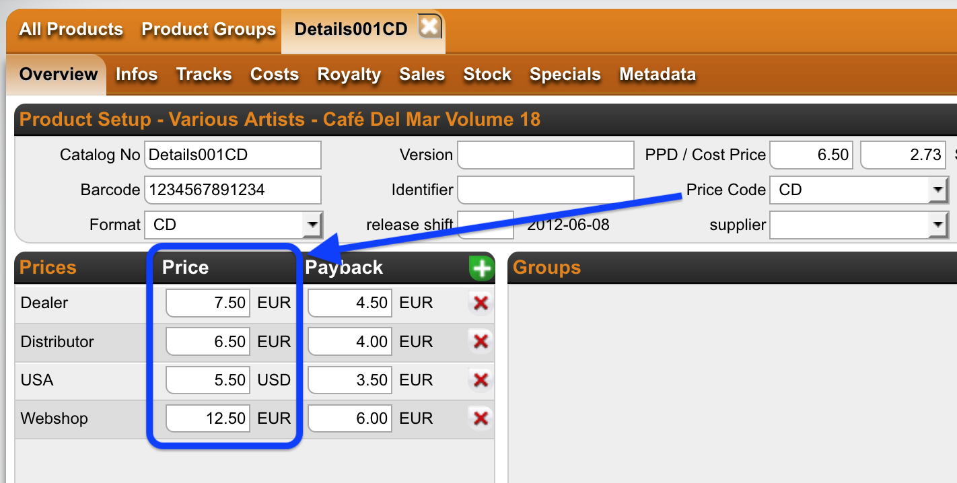The width and height of the screenshot is (957, 483).
Task: Add a new price row with green plus
Action: [481, 268]
